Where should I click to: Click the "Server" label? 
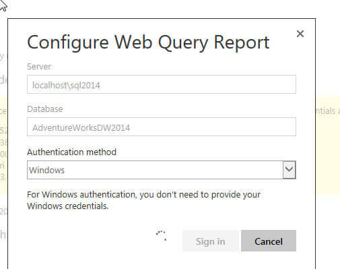click(39, 67)
